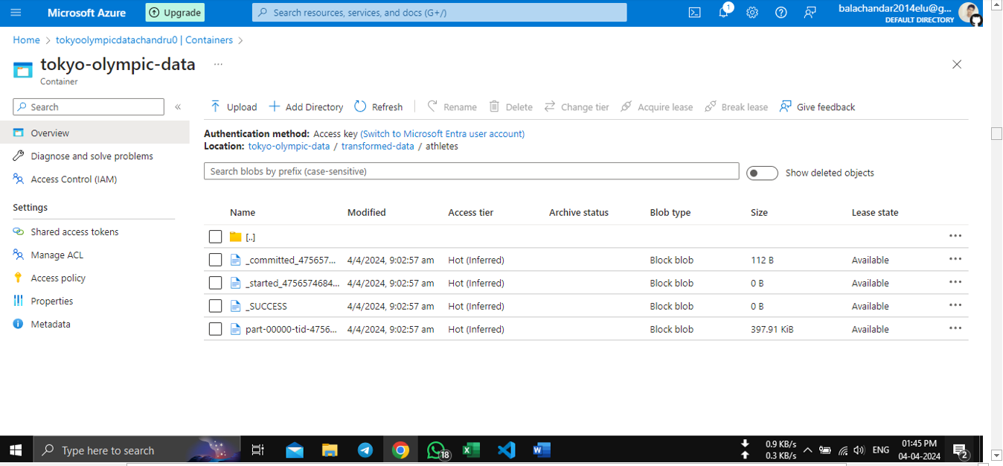Open more options for [..] row
This screenshot has height=466, width=1003.
[955, 236]
